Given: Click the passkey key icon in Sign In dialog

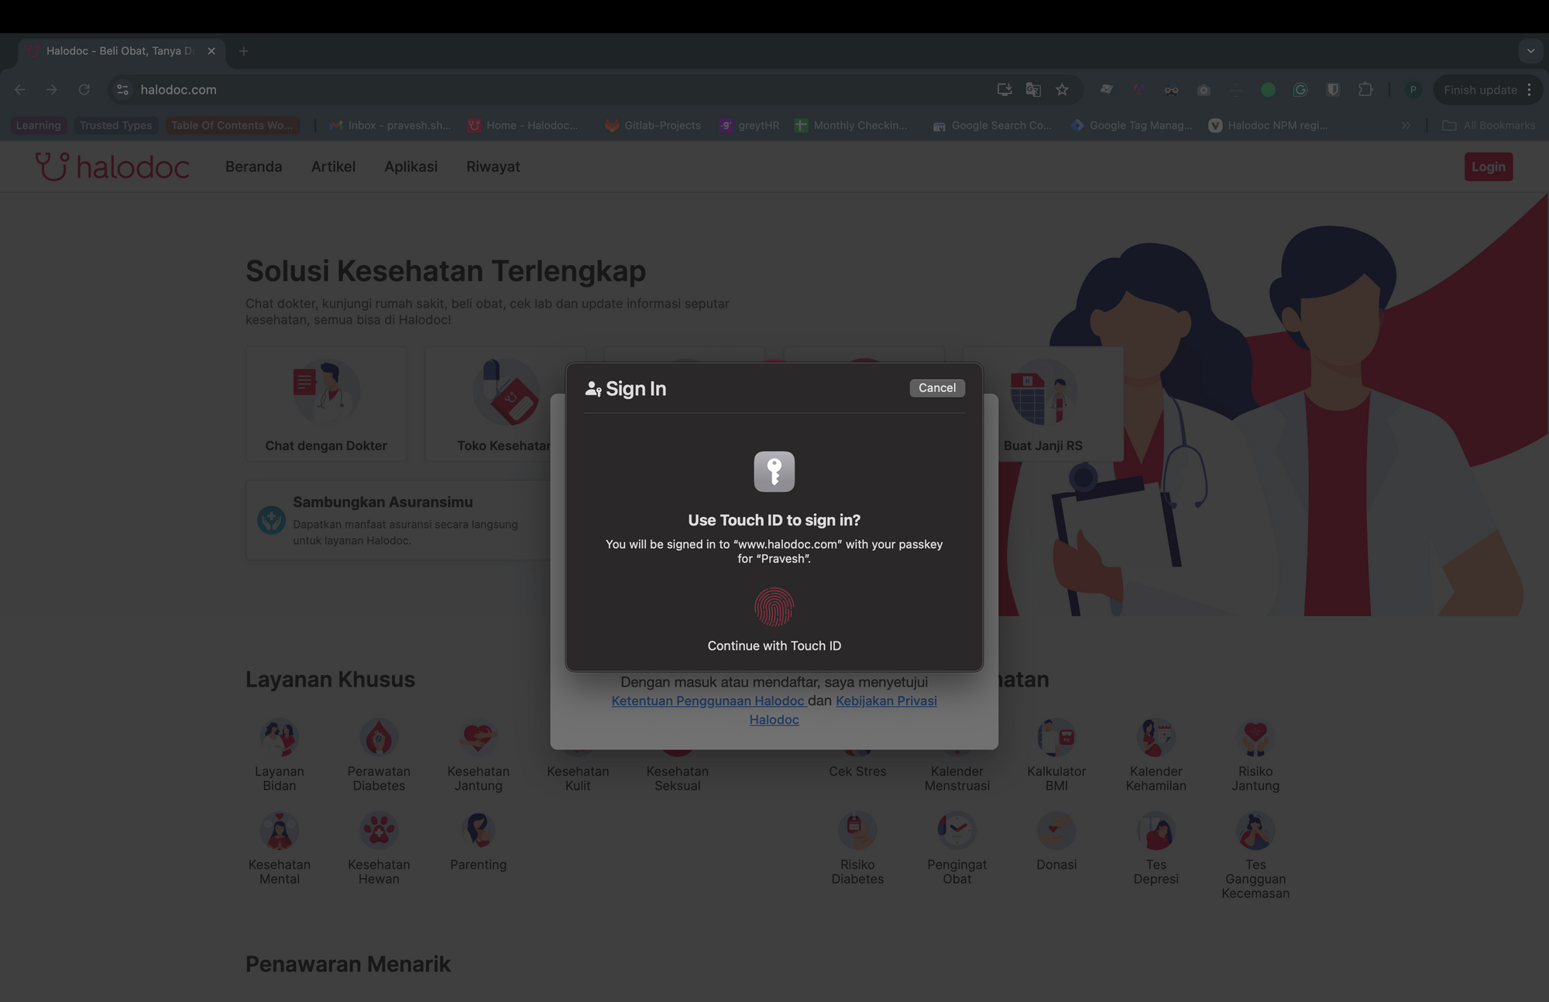Looking at the screenshot, I should pyautogui.click(x=774, y=471).
